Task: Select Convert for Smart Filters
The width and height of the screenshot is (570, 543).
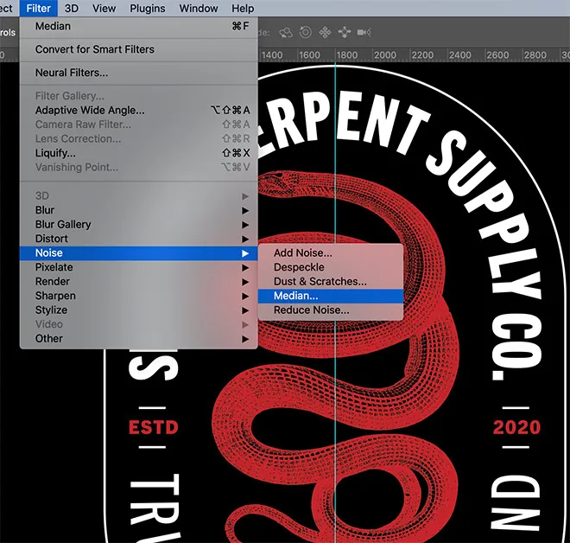Action: coord(95,49)
